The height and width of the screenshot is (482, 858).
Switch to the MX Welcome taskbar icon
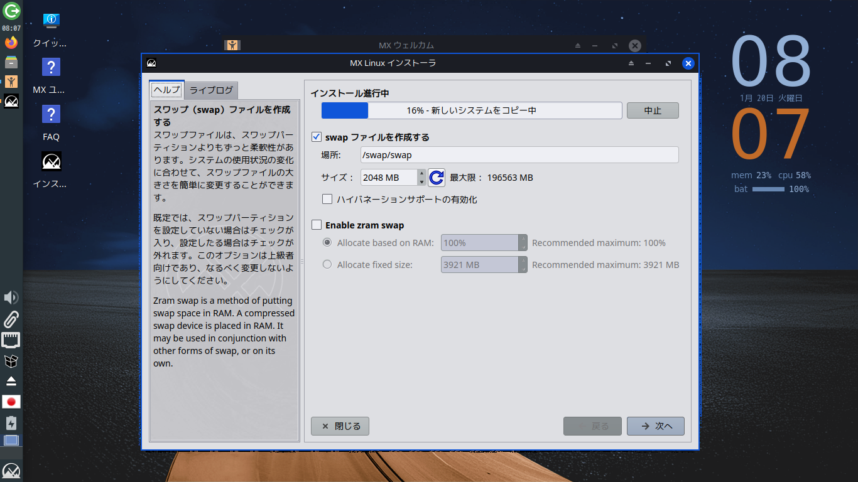11,82
